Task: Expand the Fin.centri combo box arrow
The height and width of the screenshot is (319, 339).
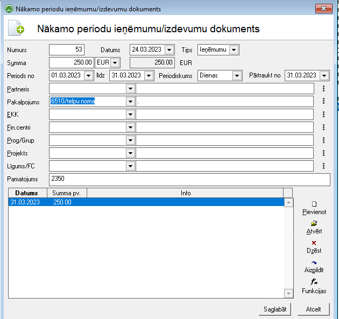Action: (x=130, y=127)
